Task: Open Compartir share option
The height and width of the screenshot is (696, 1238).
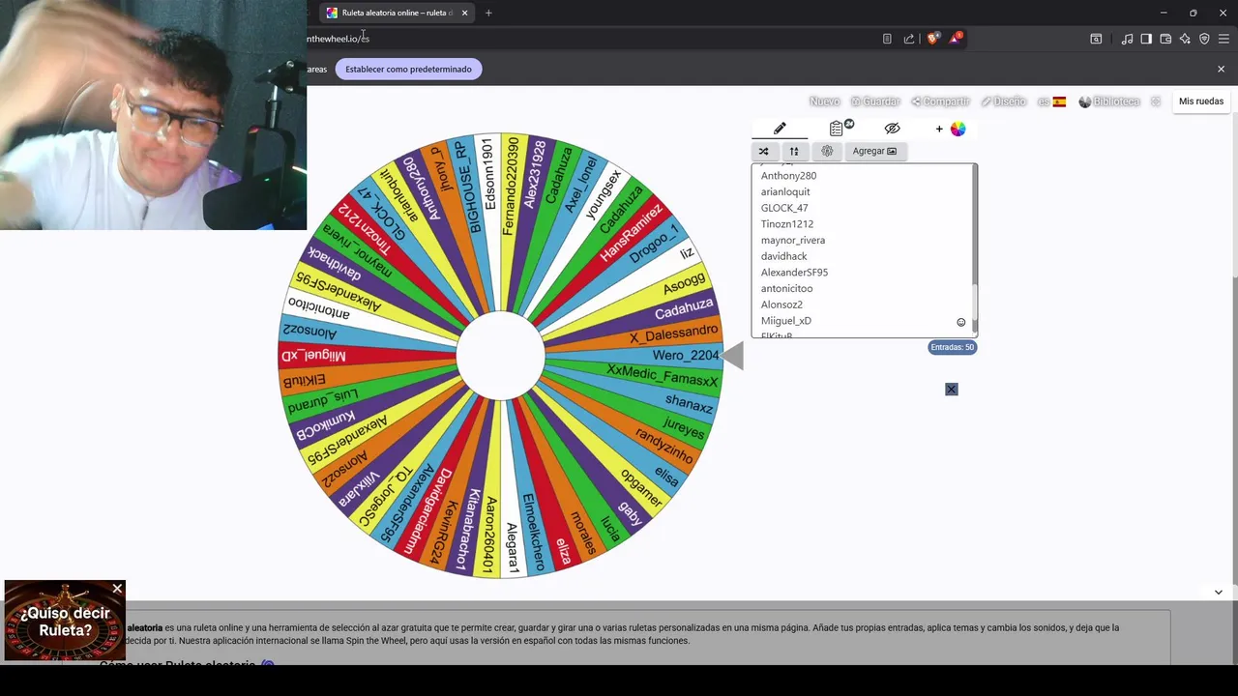Action: [940, 101]
